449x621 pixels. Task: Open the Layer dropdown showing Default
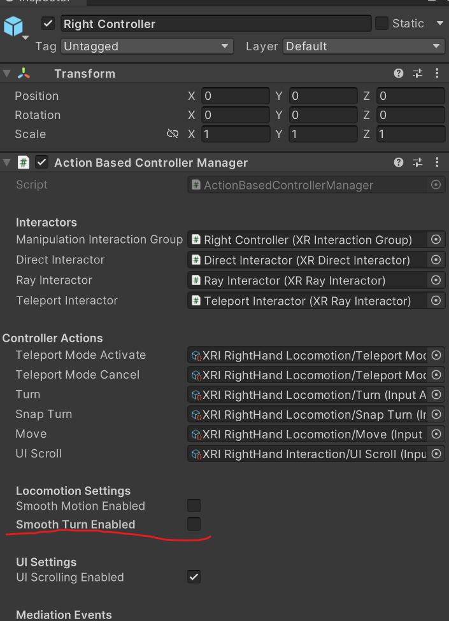click(x=363, y=46)
